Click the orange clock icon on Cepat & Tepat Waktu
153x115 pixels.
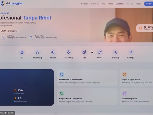pyautogui.click(x=124, y=75)
